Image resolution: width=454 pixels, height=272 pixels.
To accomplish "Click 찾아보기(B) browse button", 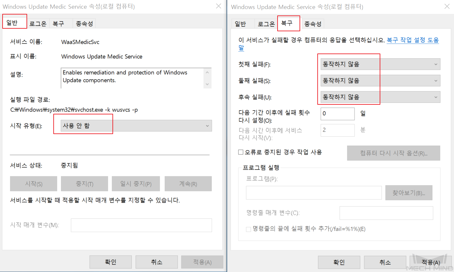I will 409,193.
